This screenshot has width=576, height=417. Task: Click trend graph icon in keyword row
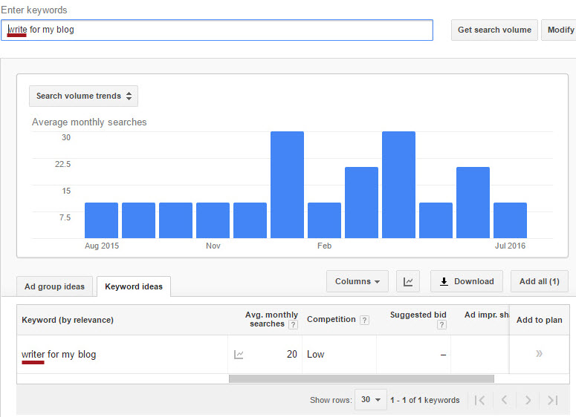pyautogui.click(x=239, y=355)
